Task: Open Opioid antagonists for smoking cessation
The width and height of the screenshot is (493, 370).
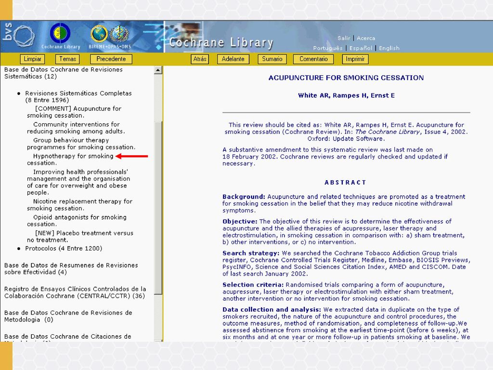Action: point(77,221)
